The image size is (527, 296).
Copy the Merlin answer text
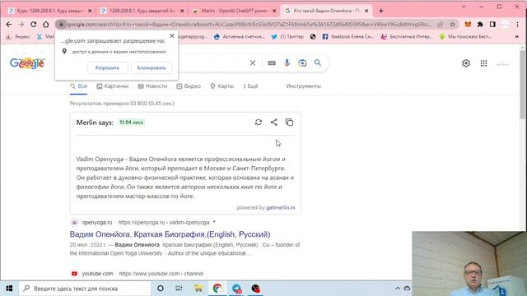coord(289,123)
